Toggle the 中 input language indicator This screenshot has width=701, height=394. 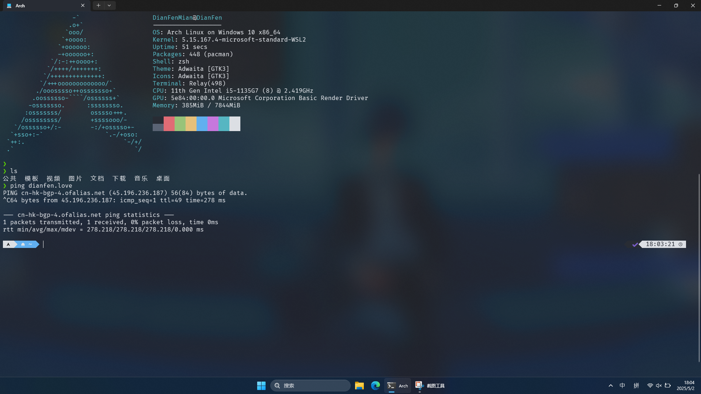coord(622,386)
